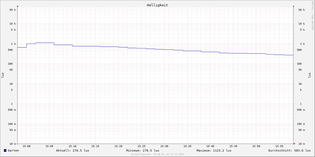This screenshot has height=157, width=315.
Task: Click the Erstellungszeit timestamp footer text
Action: (157, 154)
